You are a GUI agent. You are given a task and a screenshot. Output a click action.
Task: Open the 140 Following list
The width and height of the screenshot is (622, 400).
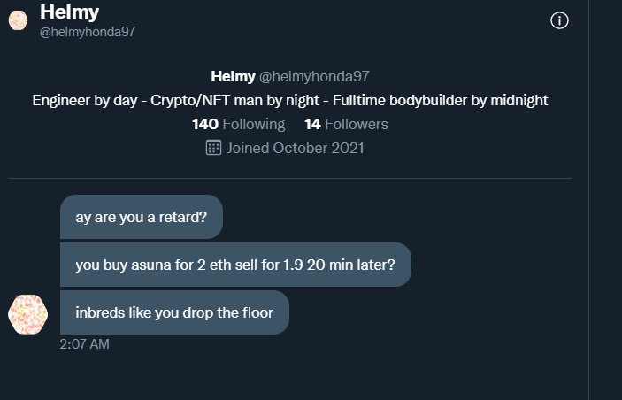(238, 124)
